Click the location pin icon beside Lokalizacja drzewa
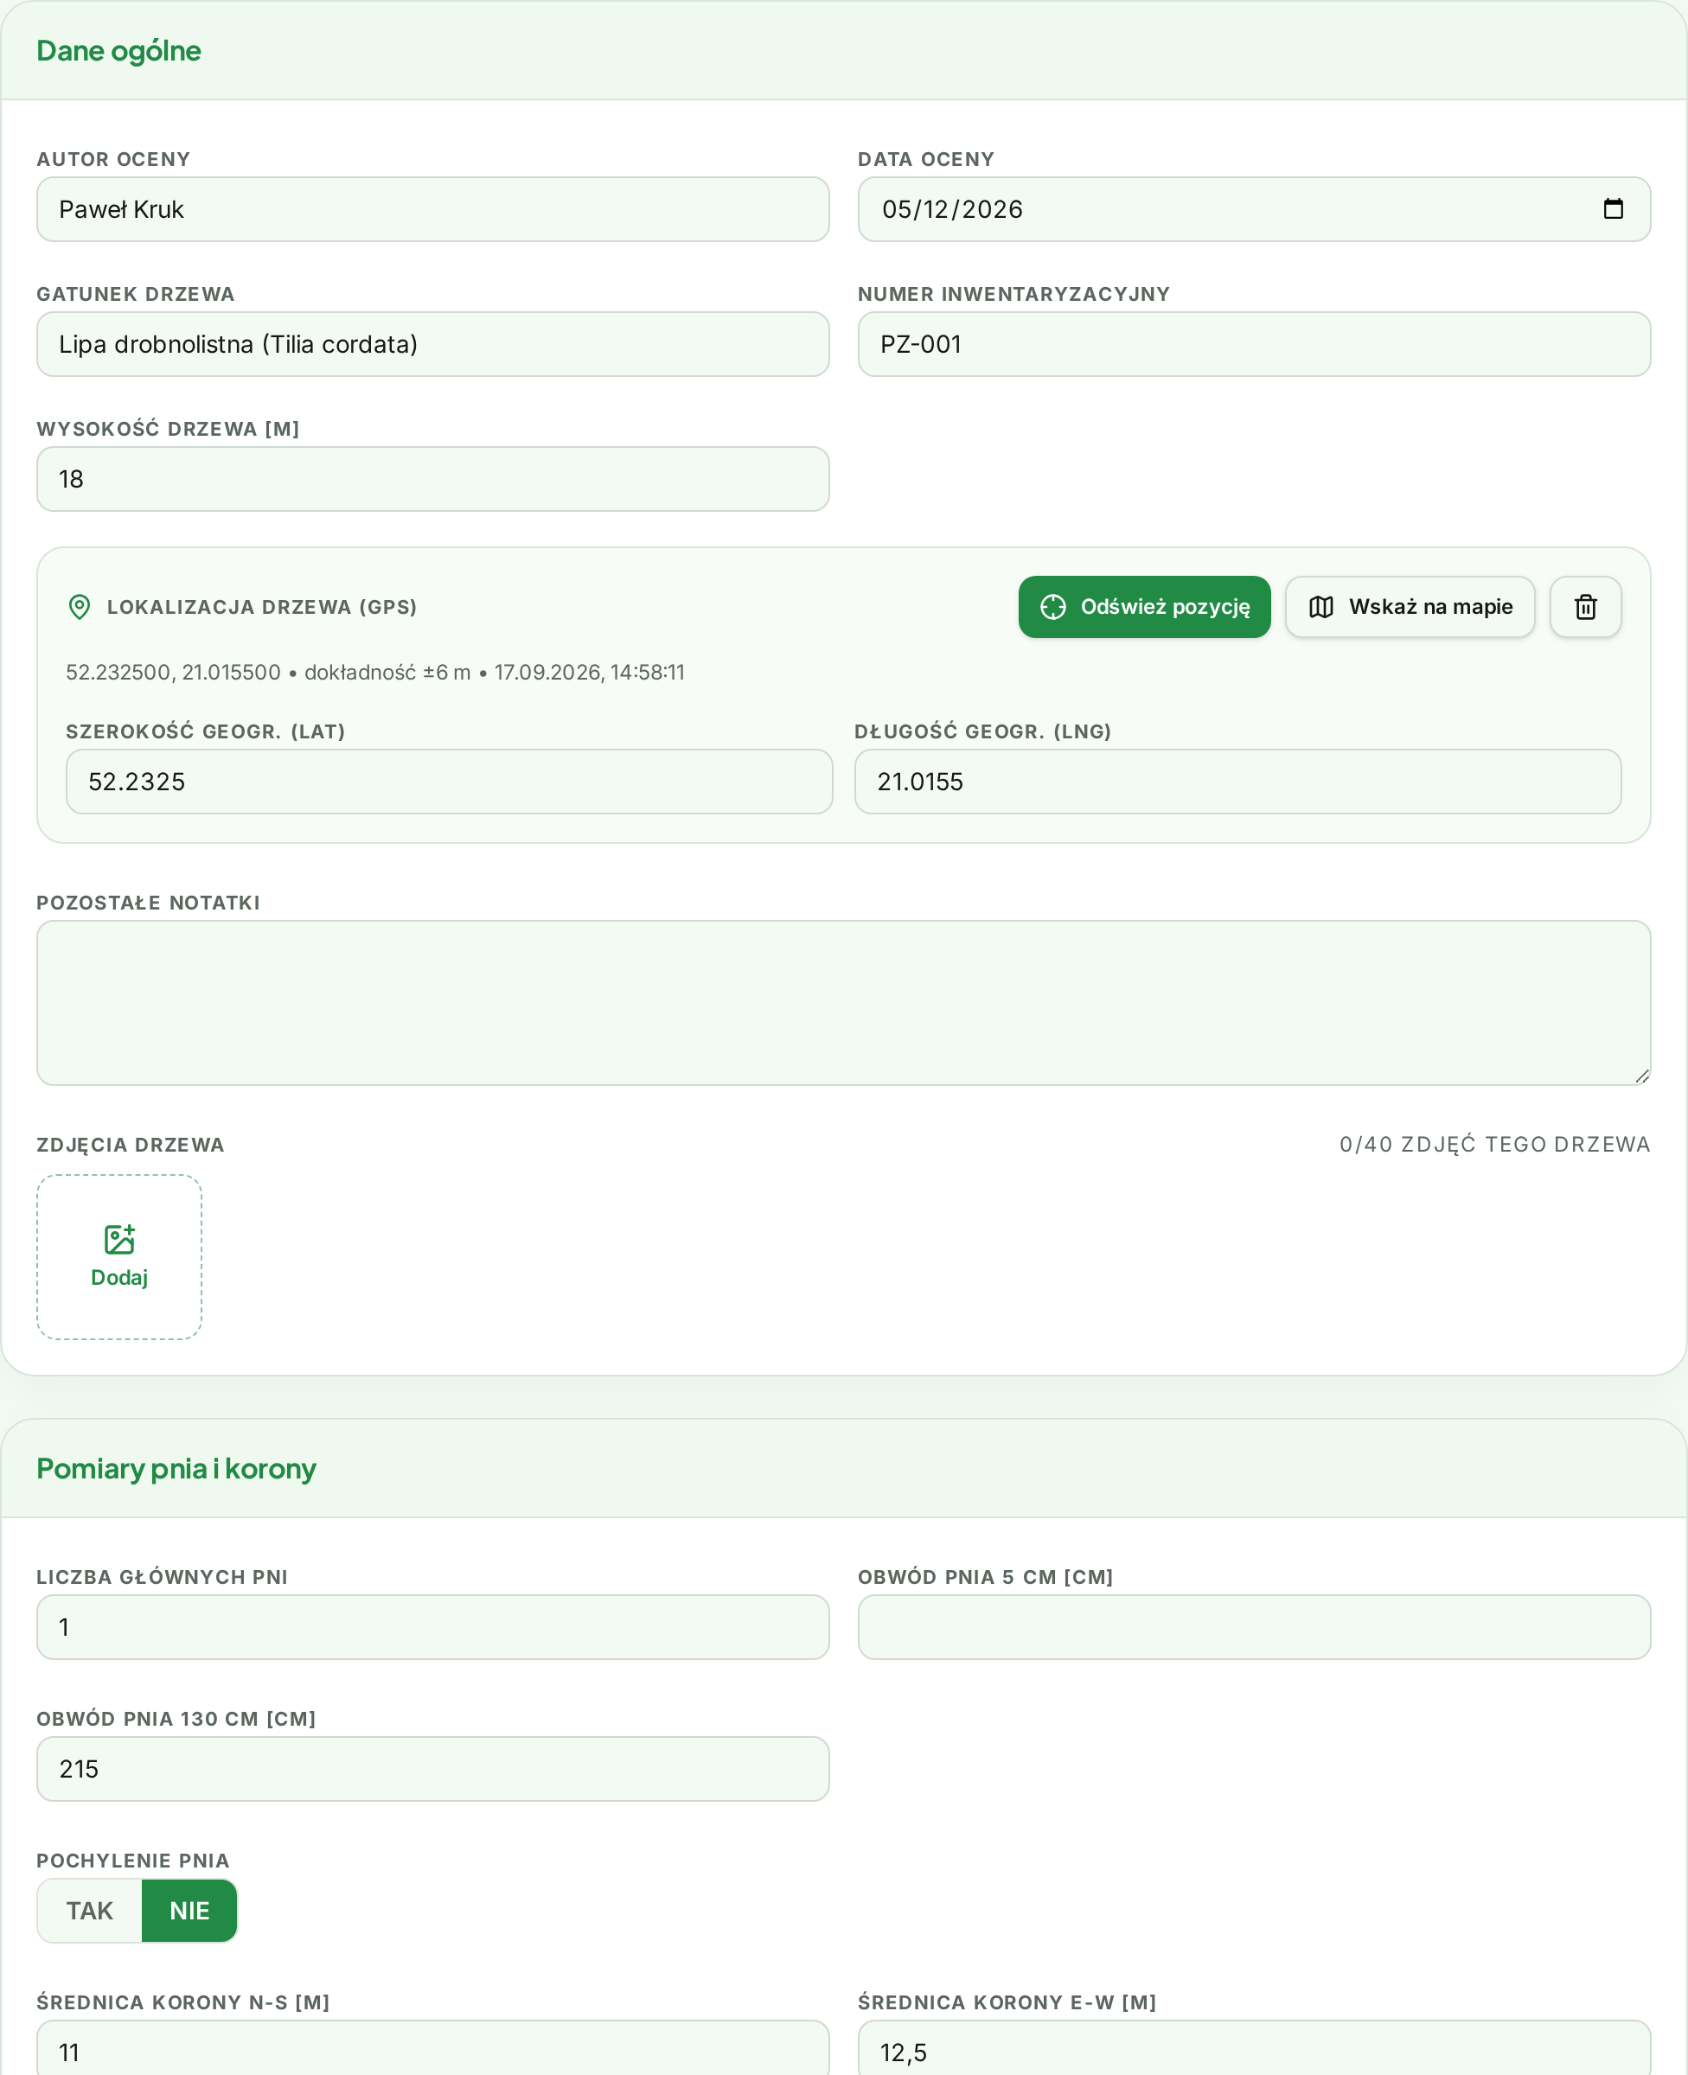 click(x=80, y=606)
